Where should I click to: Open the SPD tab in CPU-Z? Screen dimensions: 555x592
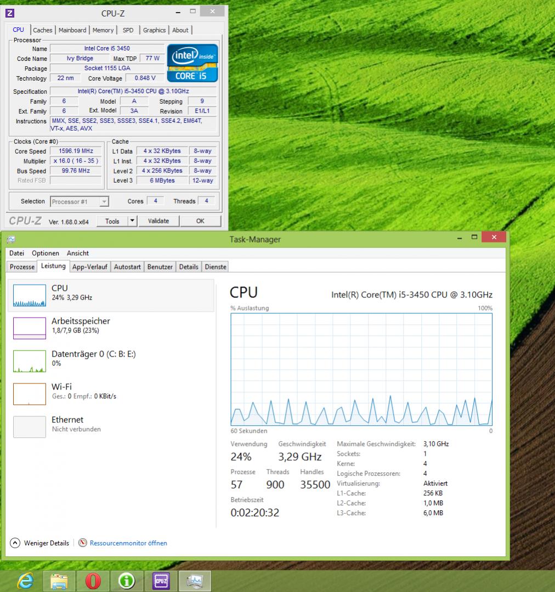[x=128, y=30]
